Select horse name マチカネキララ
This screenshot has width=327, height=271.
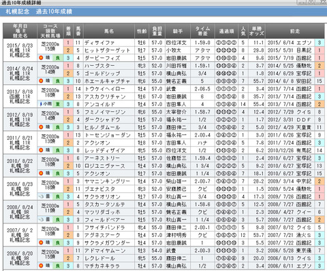(102, 266)
